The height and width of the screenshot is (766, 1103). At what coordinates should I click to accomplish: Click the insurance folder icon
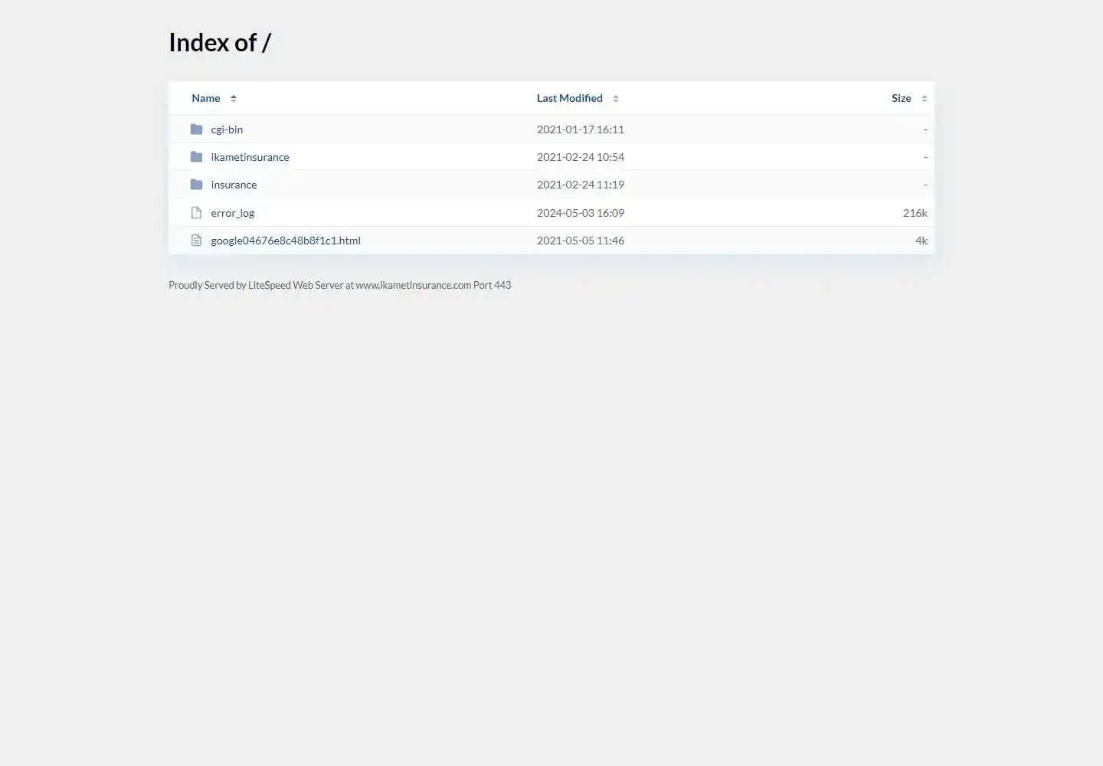(196, 185)
